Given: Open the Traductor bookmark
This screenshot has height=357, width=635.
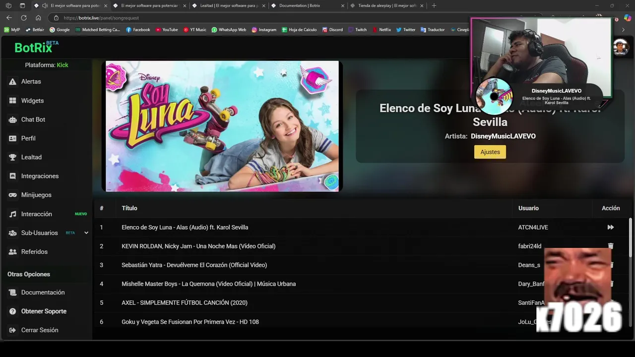Looking at the screenshot, I should 433,30.
